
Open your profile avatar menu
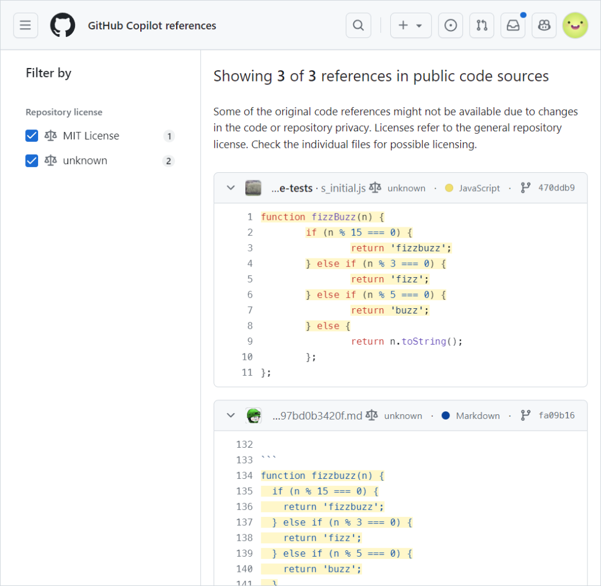[575, 25]
